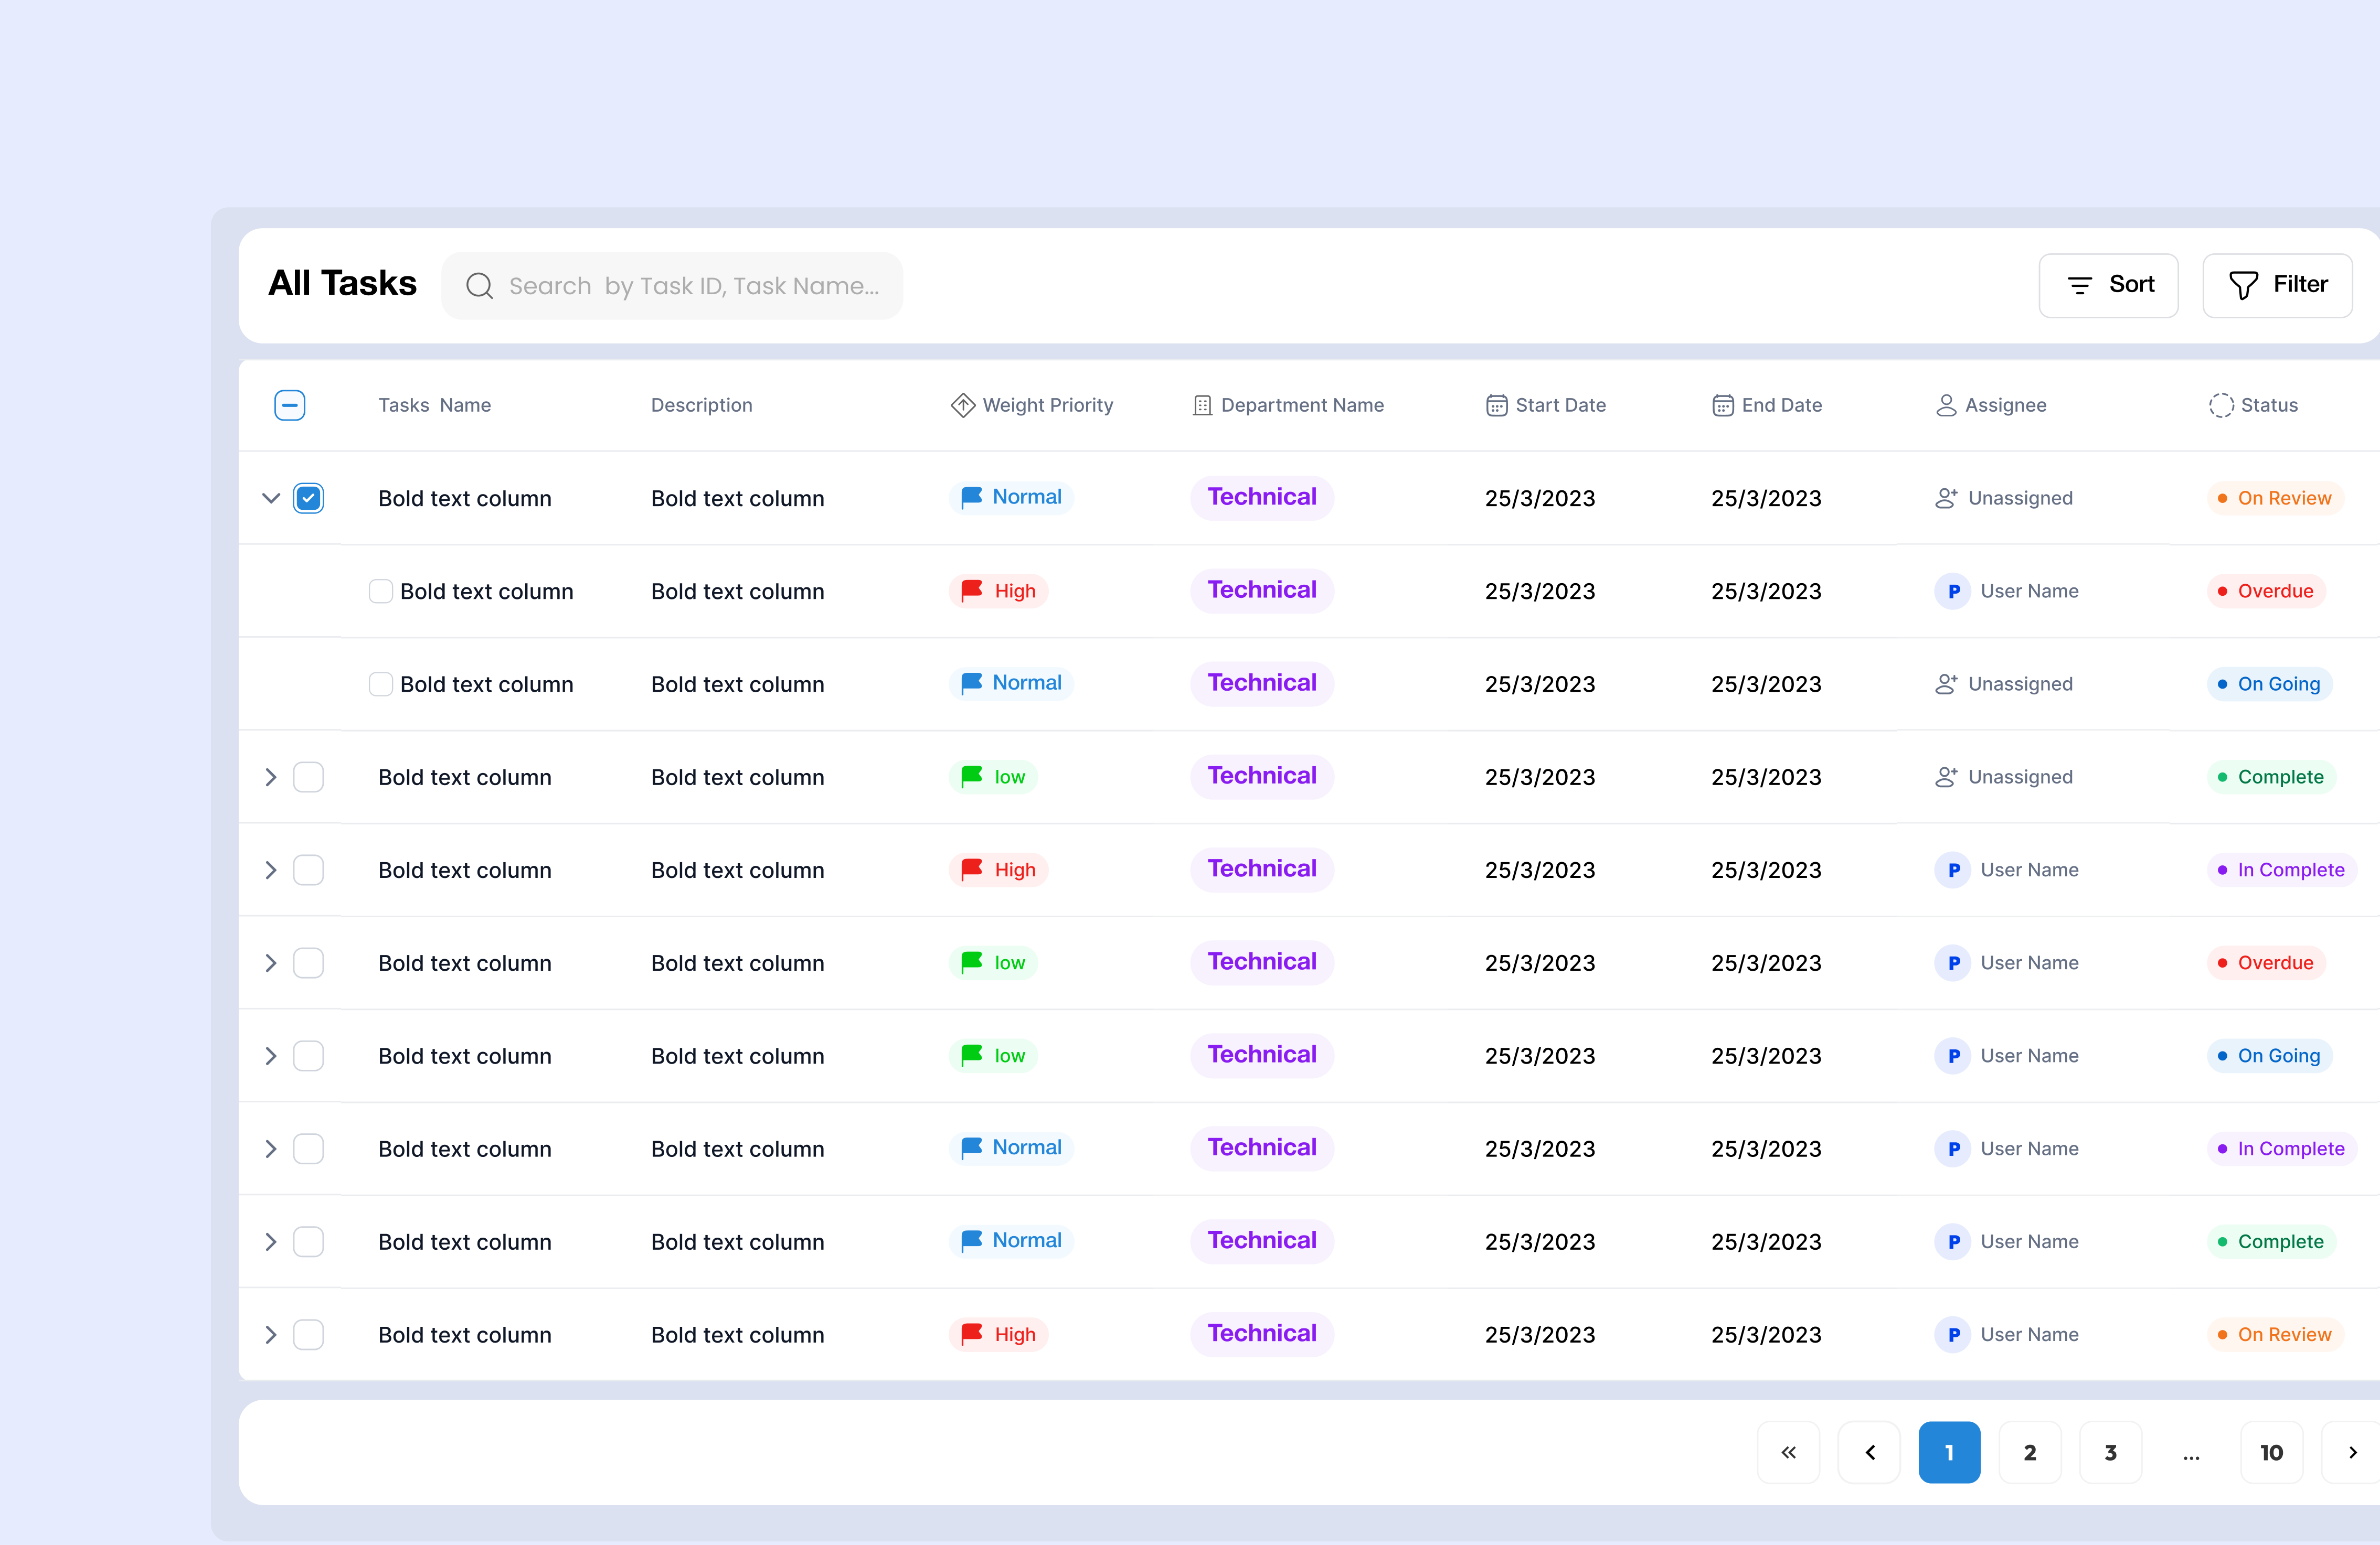
Task: Click the select-all checkbox in table header
Action: (289, 405)
